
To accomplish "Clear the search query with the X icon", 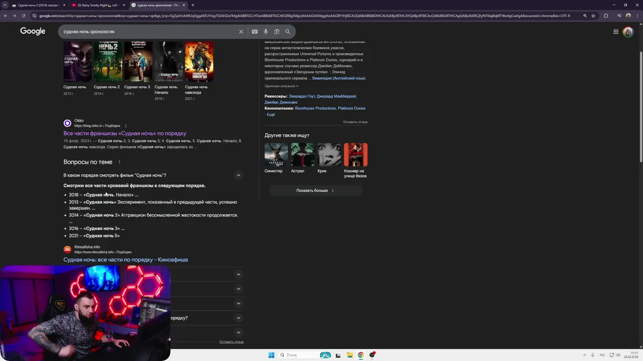I will point(241,32).
